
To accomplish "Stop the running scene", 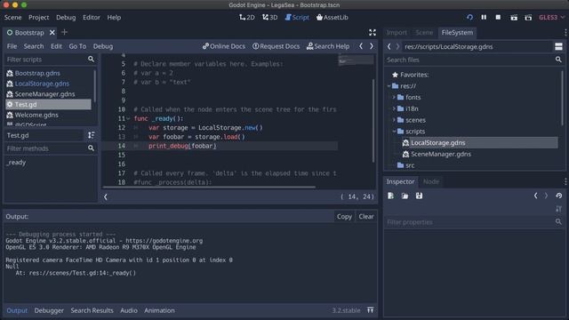I will pos(498,18).
